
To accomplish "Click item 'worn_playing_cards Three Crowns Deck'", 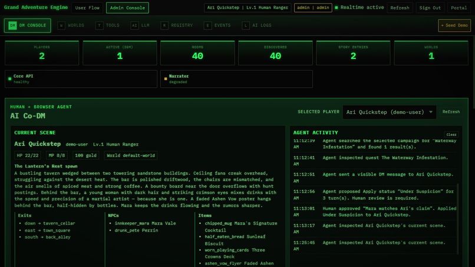I will (x=235, y=253).
